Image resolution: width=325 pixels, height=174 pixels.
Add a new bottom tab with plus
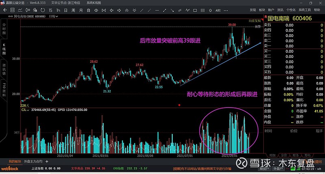pyautogui.click(x=47, y=161)
